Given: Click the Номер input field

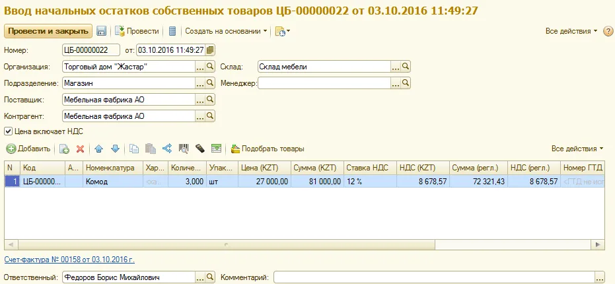Looking at the screenshot, I should click(x=91, y=50).
